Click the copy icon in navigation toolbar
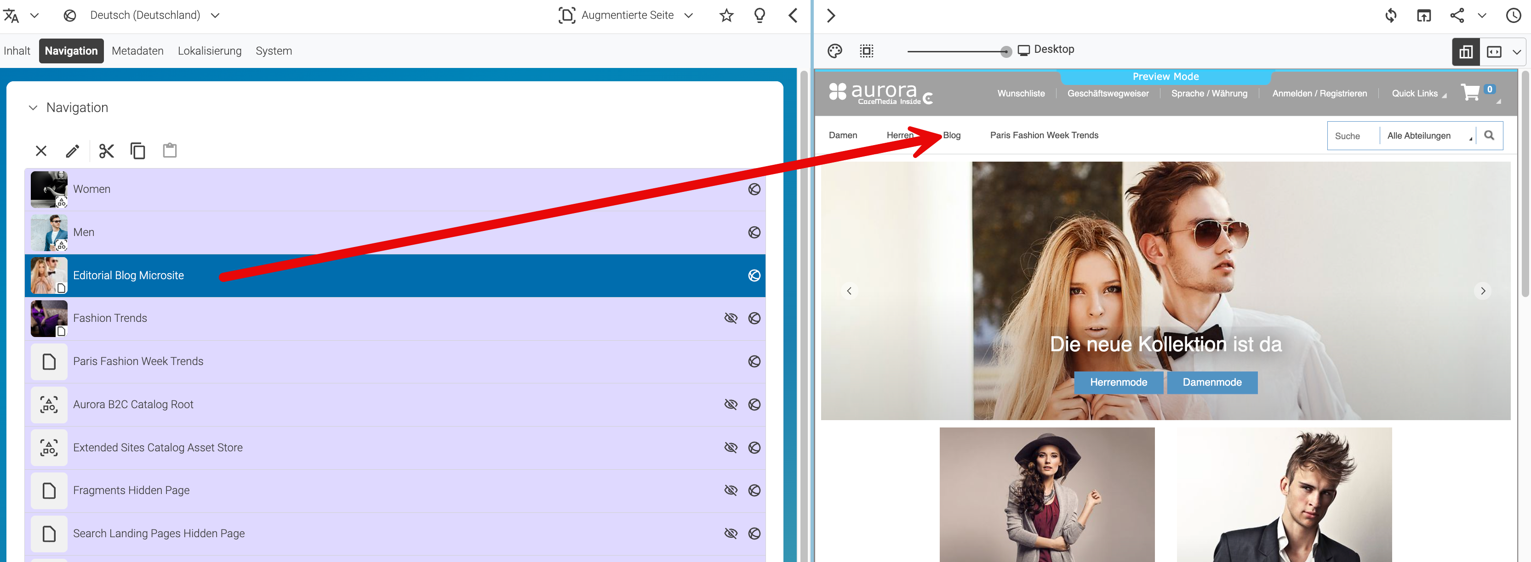 coord(138,151)
